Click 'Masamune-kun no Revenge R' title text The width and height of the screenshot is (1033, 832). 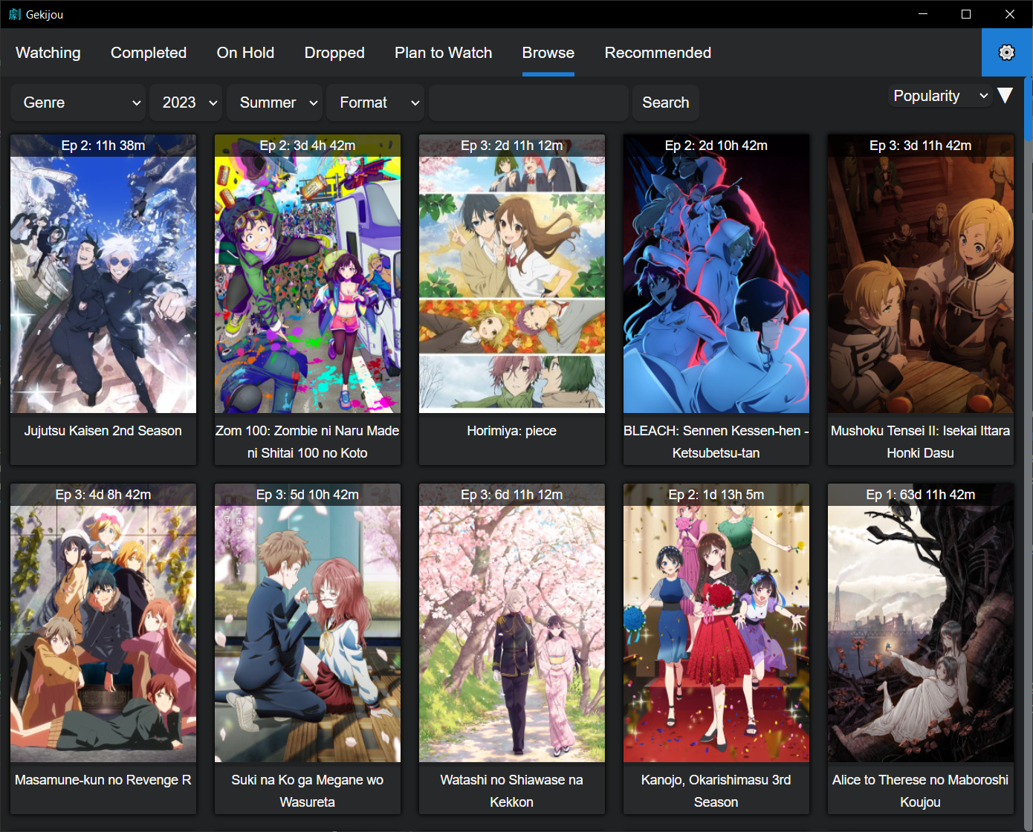pos(103,780)
